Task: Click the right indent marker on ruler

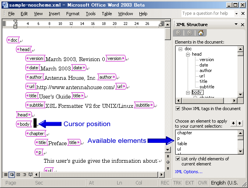Action: [x=160, y=24]
